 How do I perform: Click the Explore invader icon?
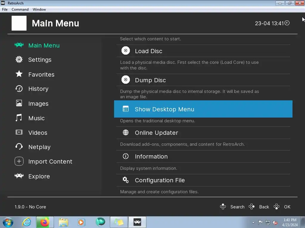tap(19, 176)
